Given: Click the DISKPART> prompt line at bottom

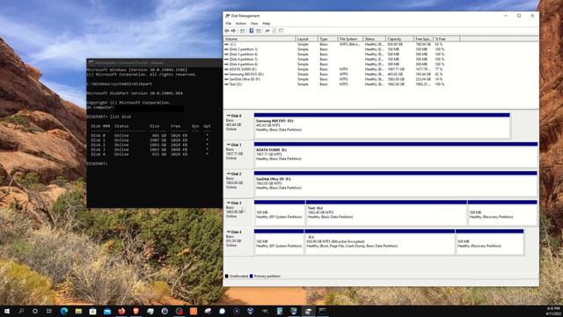Looking at the screenshot, I should (x=97, y=164).
